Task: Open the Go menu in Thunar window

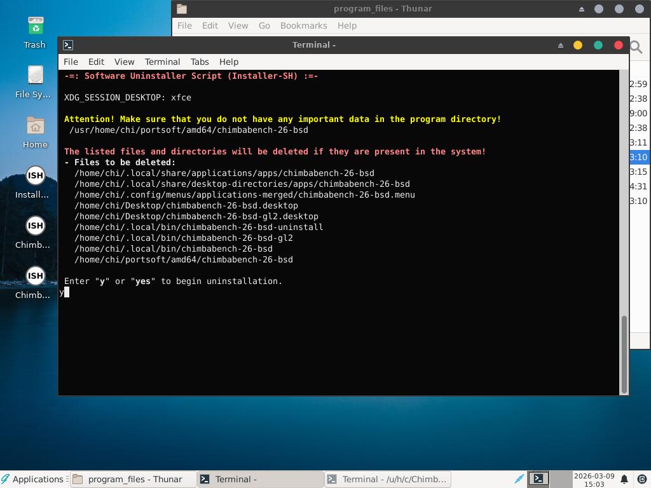Action: 264,25
